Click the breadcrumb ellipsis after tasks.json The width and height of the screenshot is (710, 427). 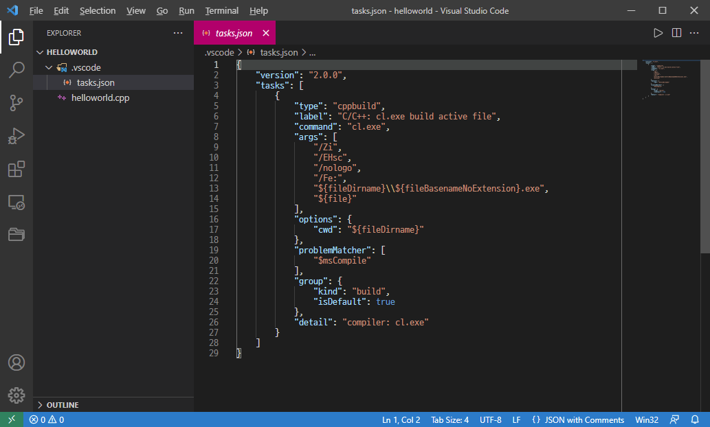(313, 52)
